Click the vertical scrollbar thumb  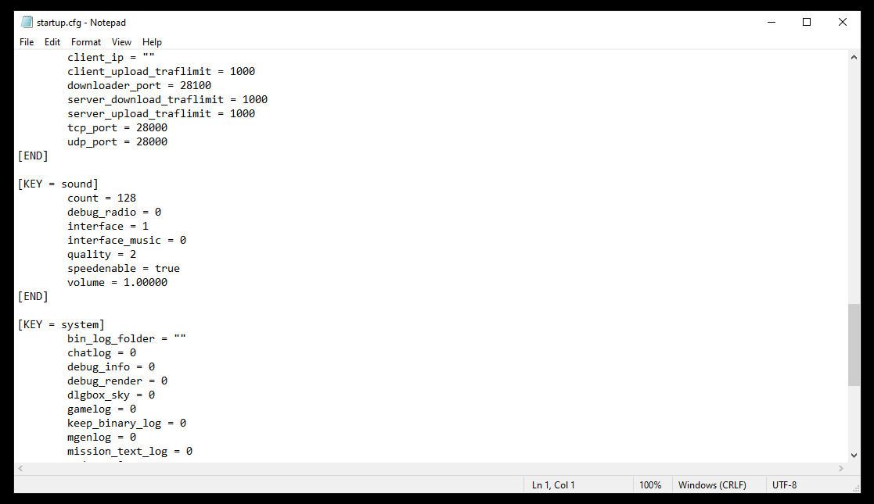click(x=854, y=345)
